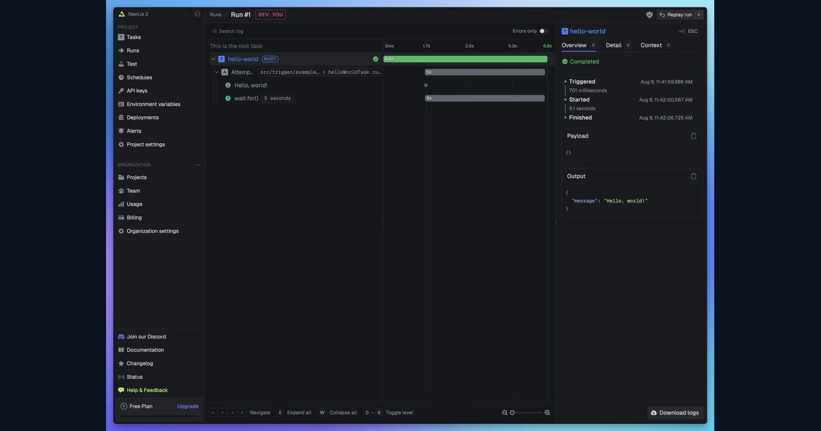Click the zoom out magnifier icon
Screen dimensions: 821x431
point(505,413)
